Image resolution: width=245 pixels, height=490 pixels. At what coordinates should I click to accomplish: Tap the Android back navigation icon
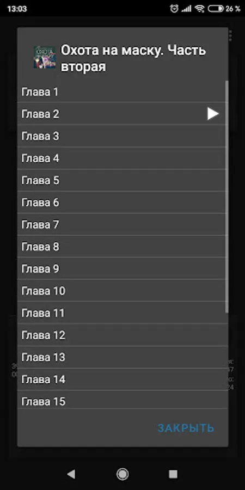click(71, 474)
